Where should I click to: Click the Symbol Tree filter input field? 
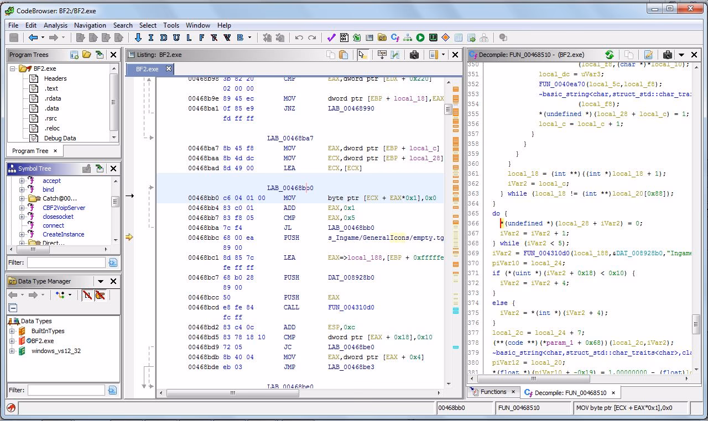66,262
